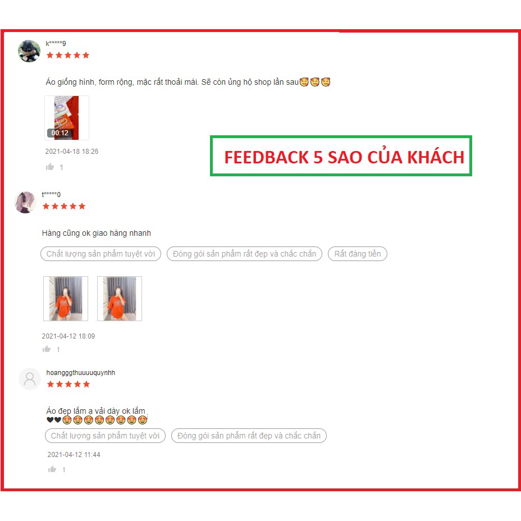
Task: Open username hoangggthuuuuquynhh
Action: [x=81, y=372]
